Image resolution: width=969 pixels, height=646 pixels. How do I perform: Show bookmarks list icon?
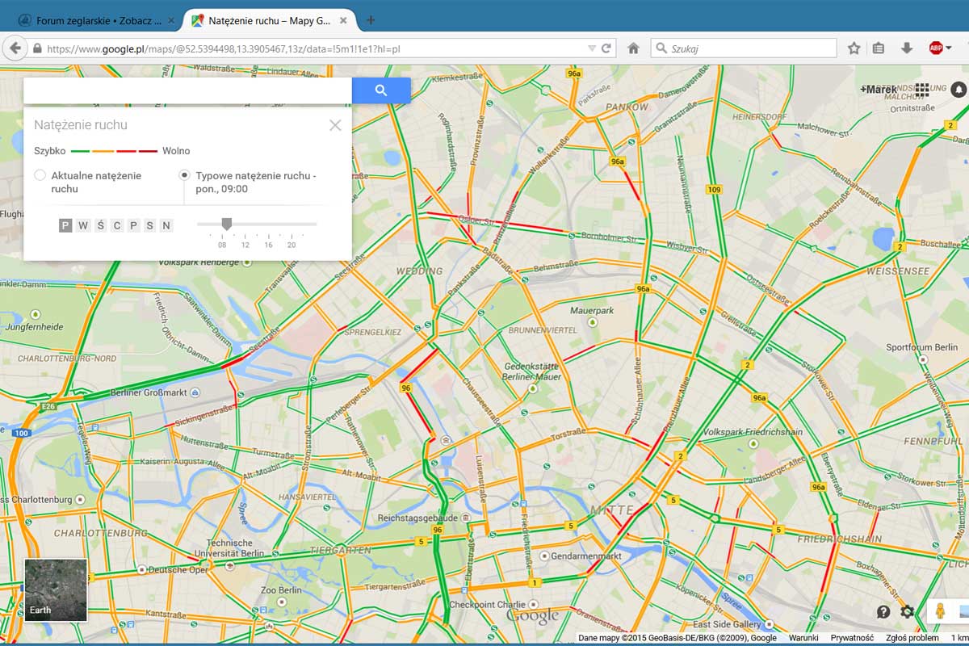[x=879, y=48]
